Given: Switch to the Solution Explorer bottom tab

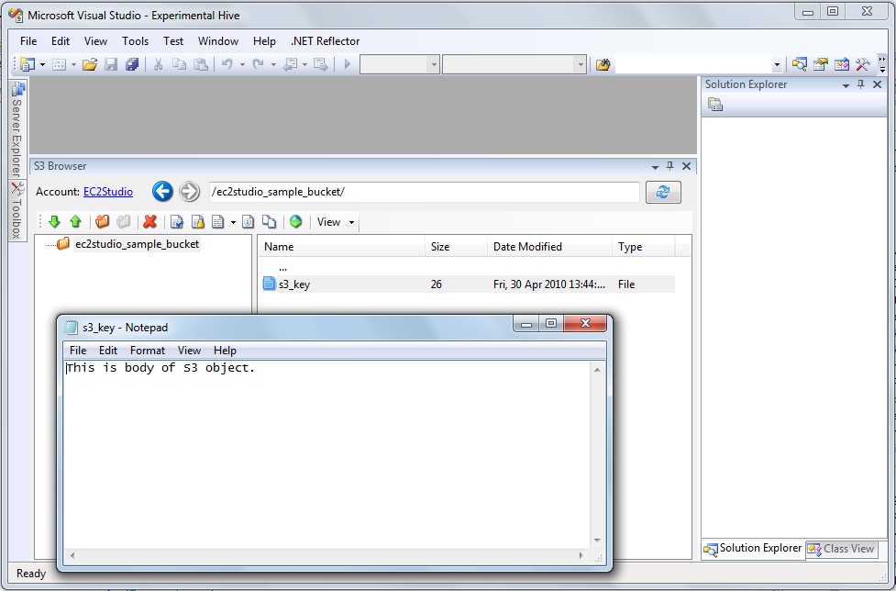Looking at the screenshot, I should (753, 549).
